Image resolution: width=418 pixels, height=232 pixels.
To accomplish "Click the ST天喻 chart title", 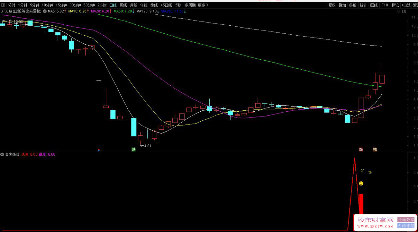I will [x=21, y=11].
